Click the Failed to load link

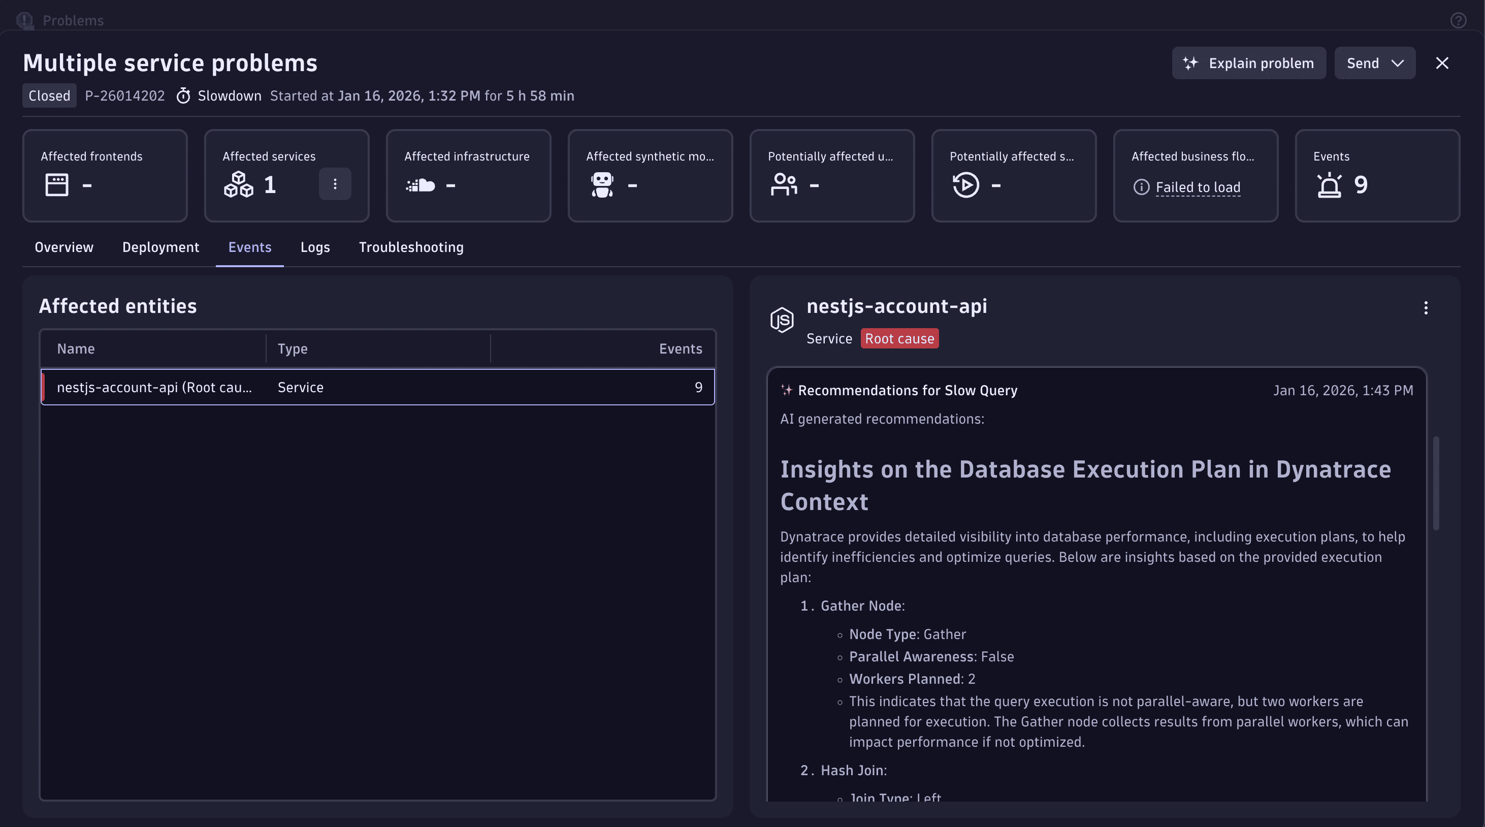(1199, 187)
